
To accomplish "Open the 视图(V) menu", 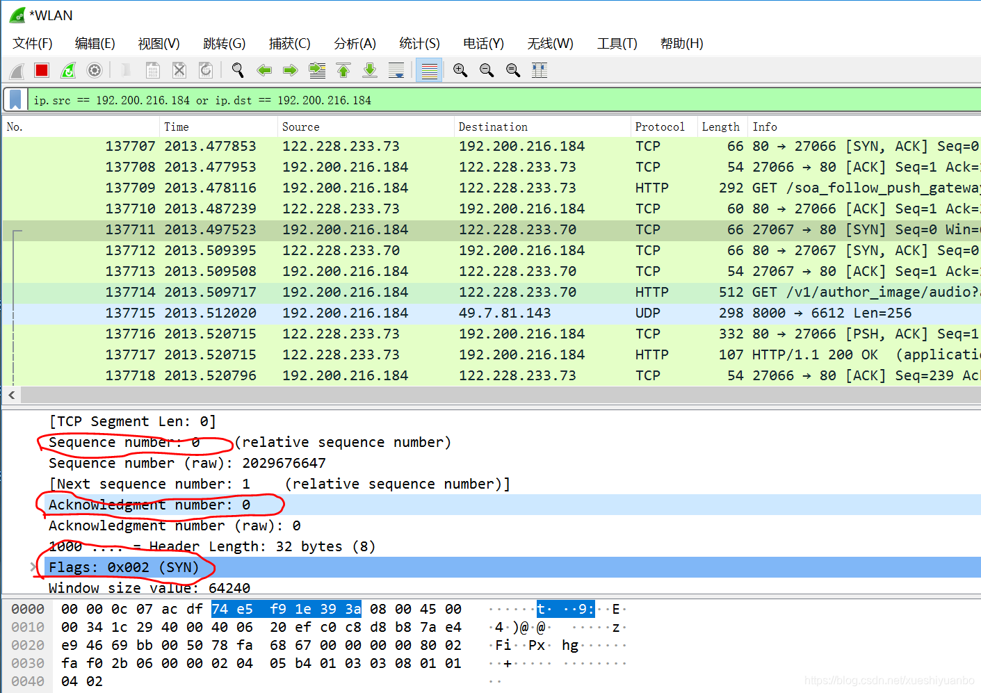I will pos(159,44).
